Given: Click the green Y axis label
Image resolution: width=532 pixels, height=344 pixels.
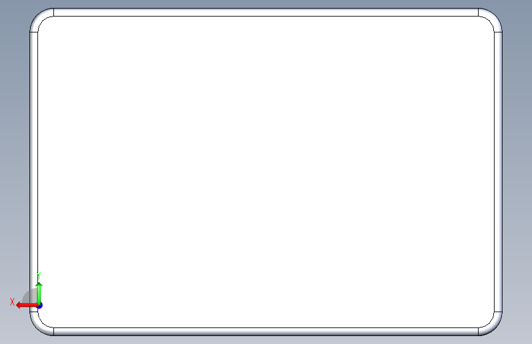Looking at the screenshot, I should [39, 275].
